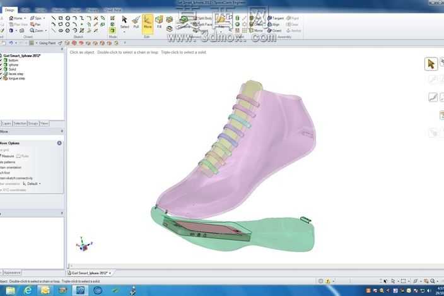Select the bottom item in structure tree
The height and width of the screenshot is (296, 444).
click(13, 61)
